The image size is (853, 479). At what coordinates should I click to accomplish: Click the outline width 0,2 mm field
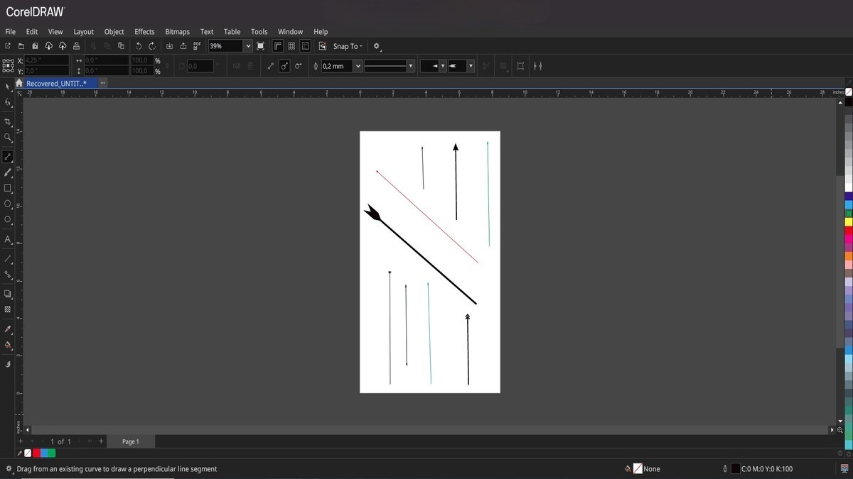click(x=337, y=66)
